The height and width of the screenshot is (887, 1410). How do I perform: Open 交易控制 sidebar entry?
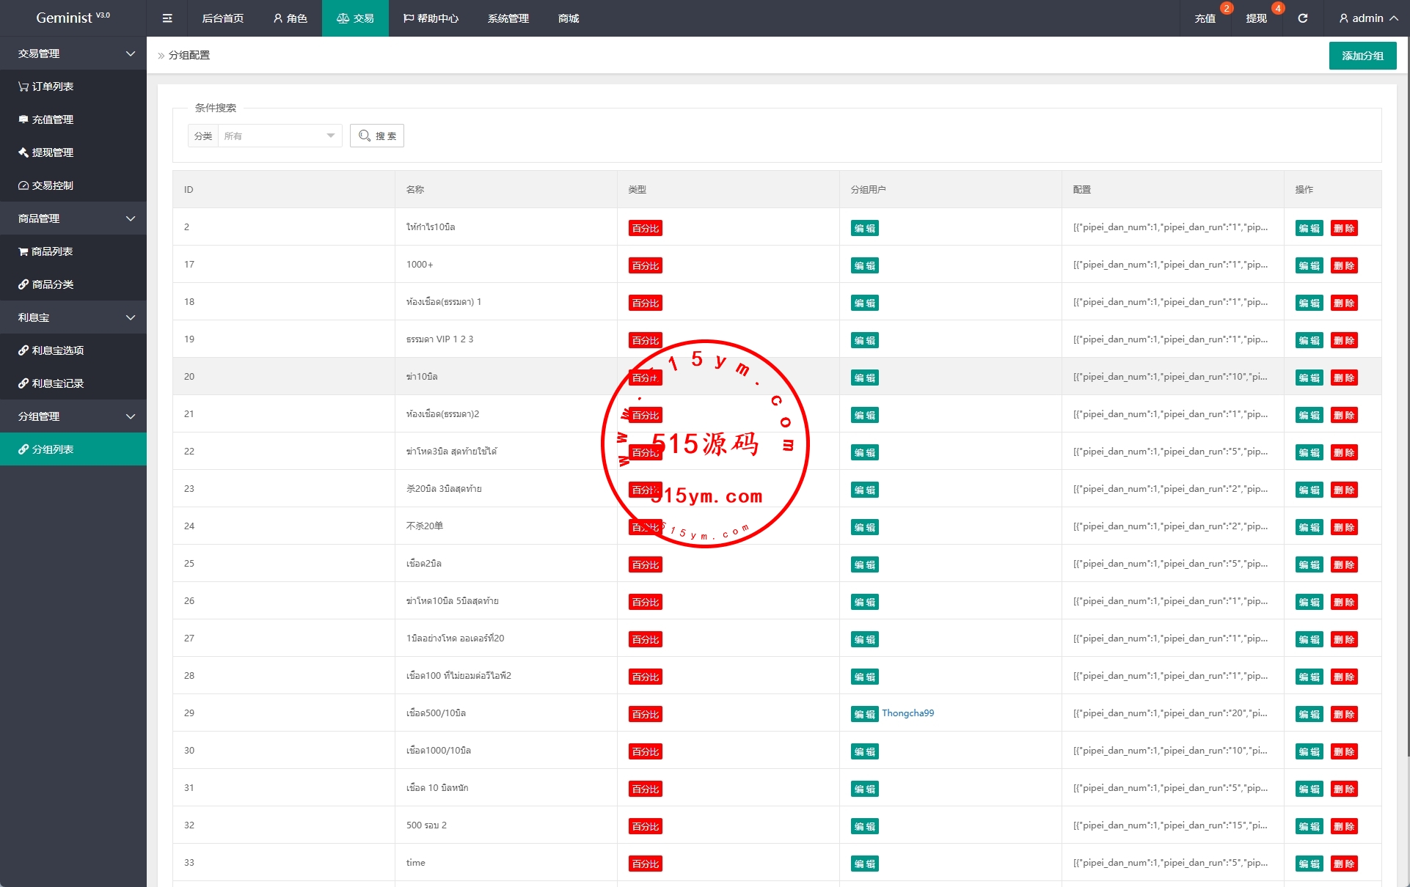pyautogui.click(x=53, y=185)
